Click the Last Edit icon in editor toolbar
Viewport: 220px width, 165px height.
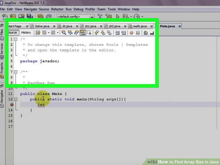38,33
